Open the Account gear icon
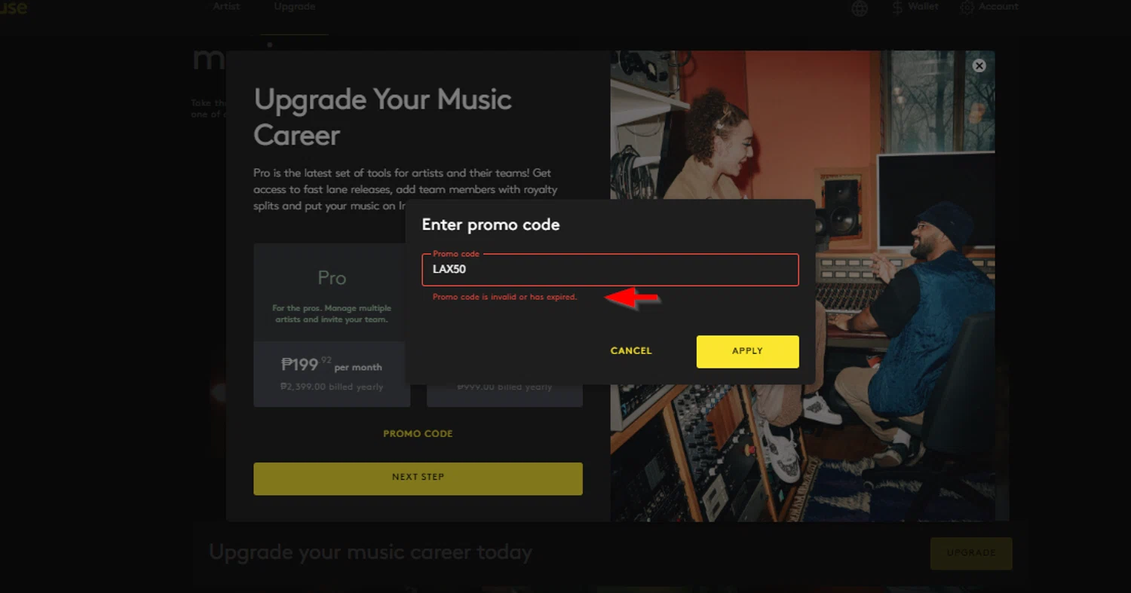The height and width of the screenshot is (593, 1131). coord(967,8)
